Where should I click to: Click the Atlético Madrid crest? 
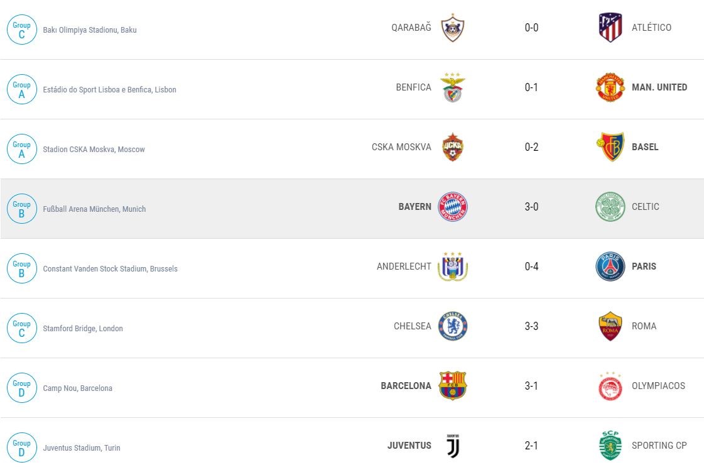click(610, 28)
